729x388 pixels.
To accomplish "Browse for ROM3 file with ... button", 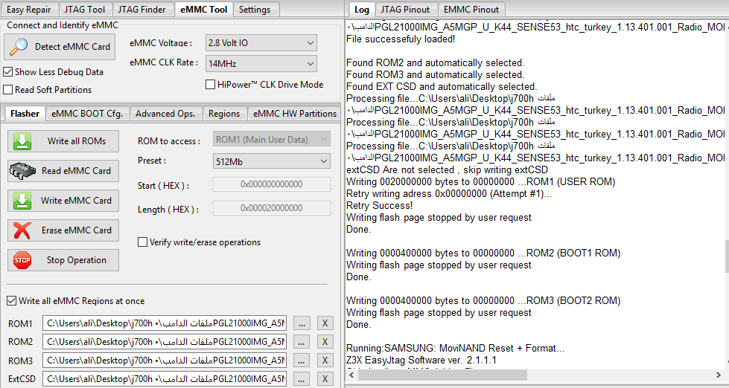I will click(302, 360).
